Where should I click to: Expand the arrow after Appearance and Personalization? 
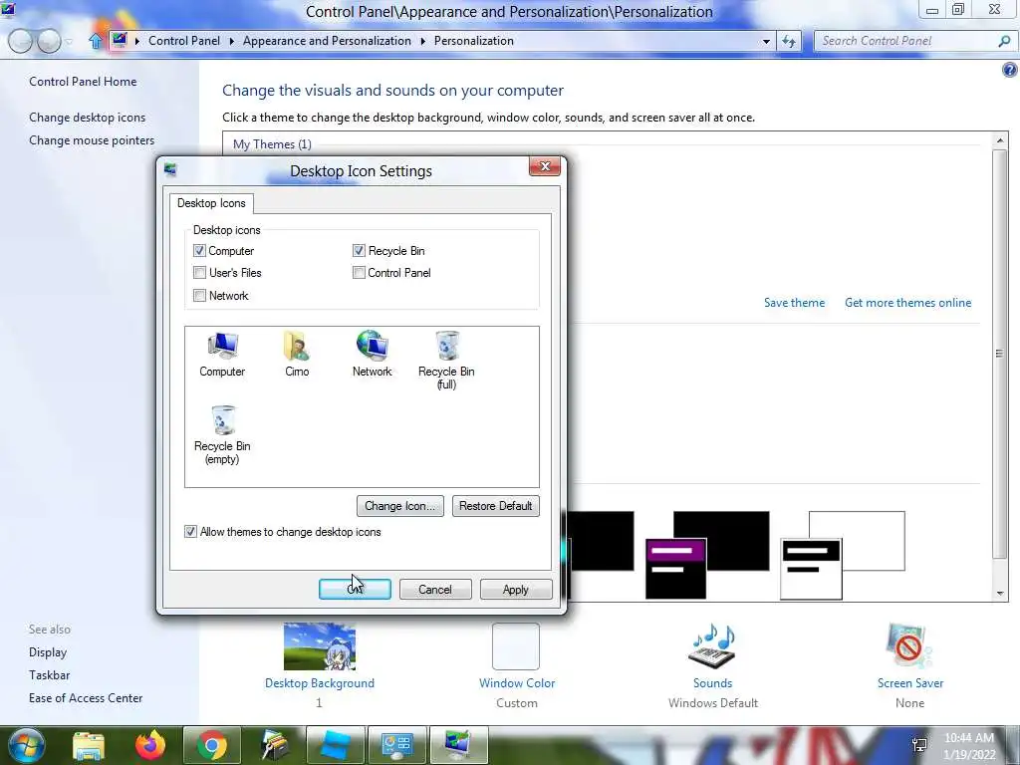click(x=422, y=41)
